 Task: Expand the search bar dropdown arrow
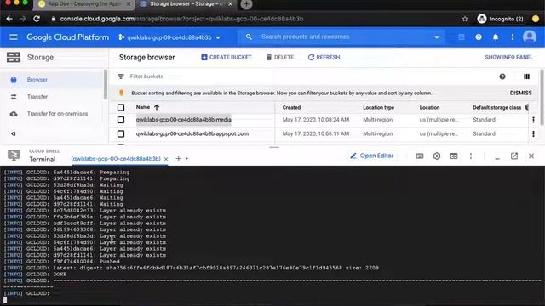pos(437,37)
